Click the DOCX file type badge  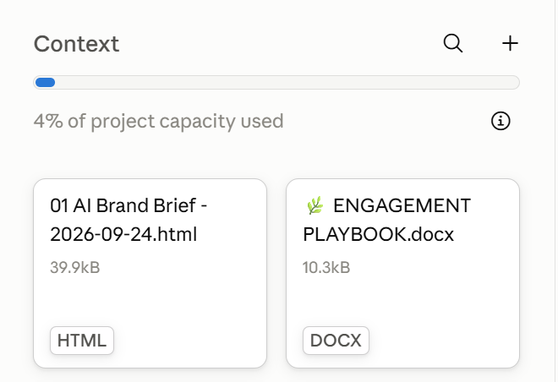click(x=336, y=341)
